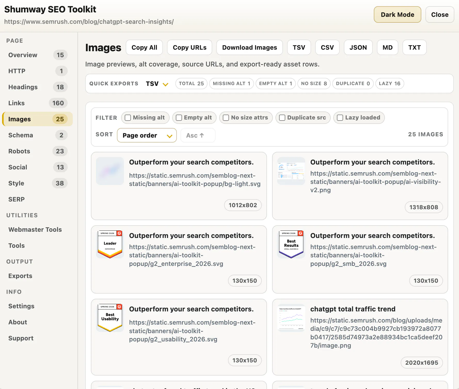Toggle the Asc sort direction button

point(198,135)
